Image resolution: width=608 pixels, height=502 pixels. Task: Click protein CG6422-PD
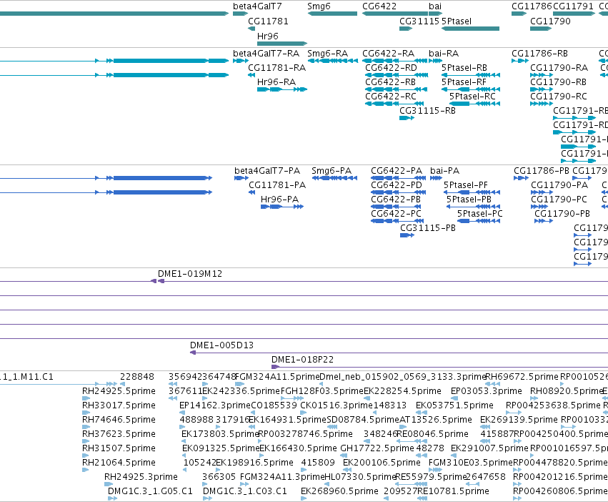coord(398,192)
